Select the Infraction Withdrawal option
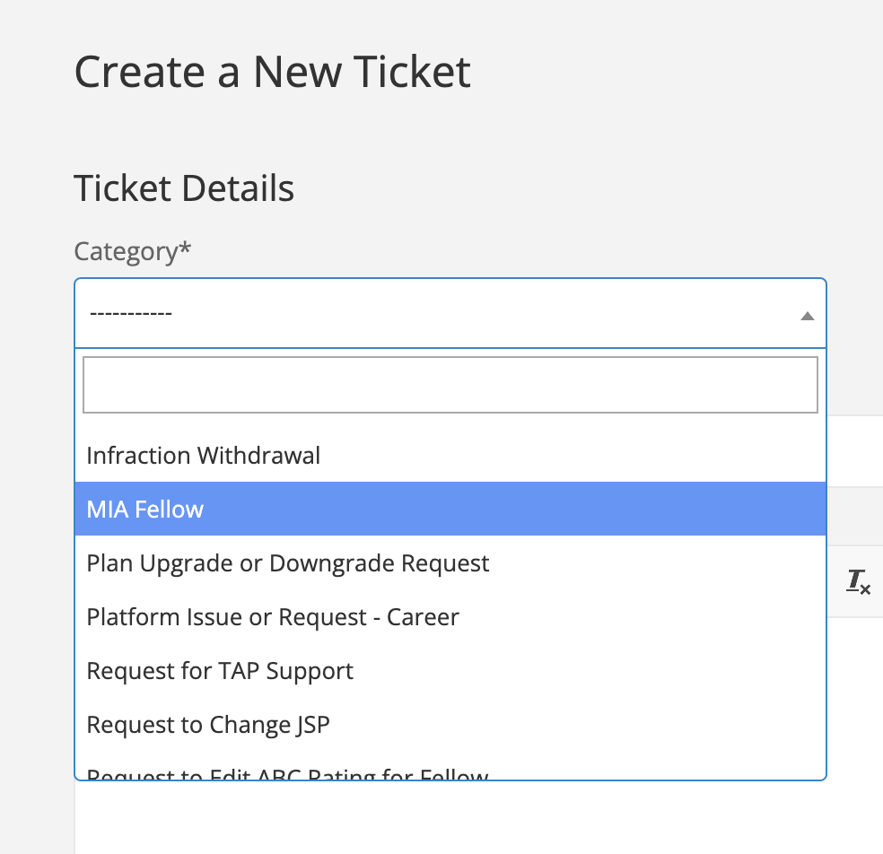The height and width of the screenshot is (854, 883). point(203,456)
